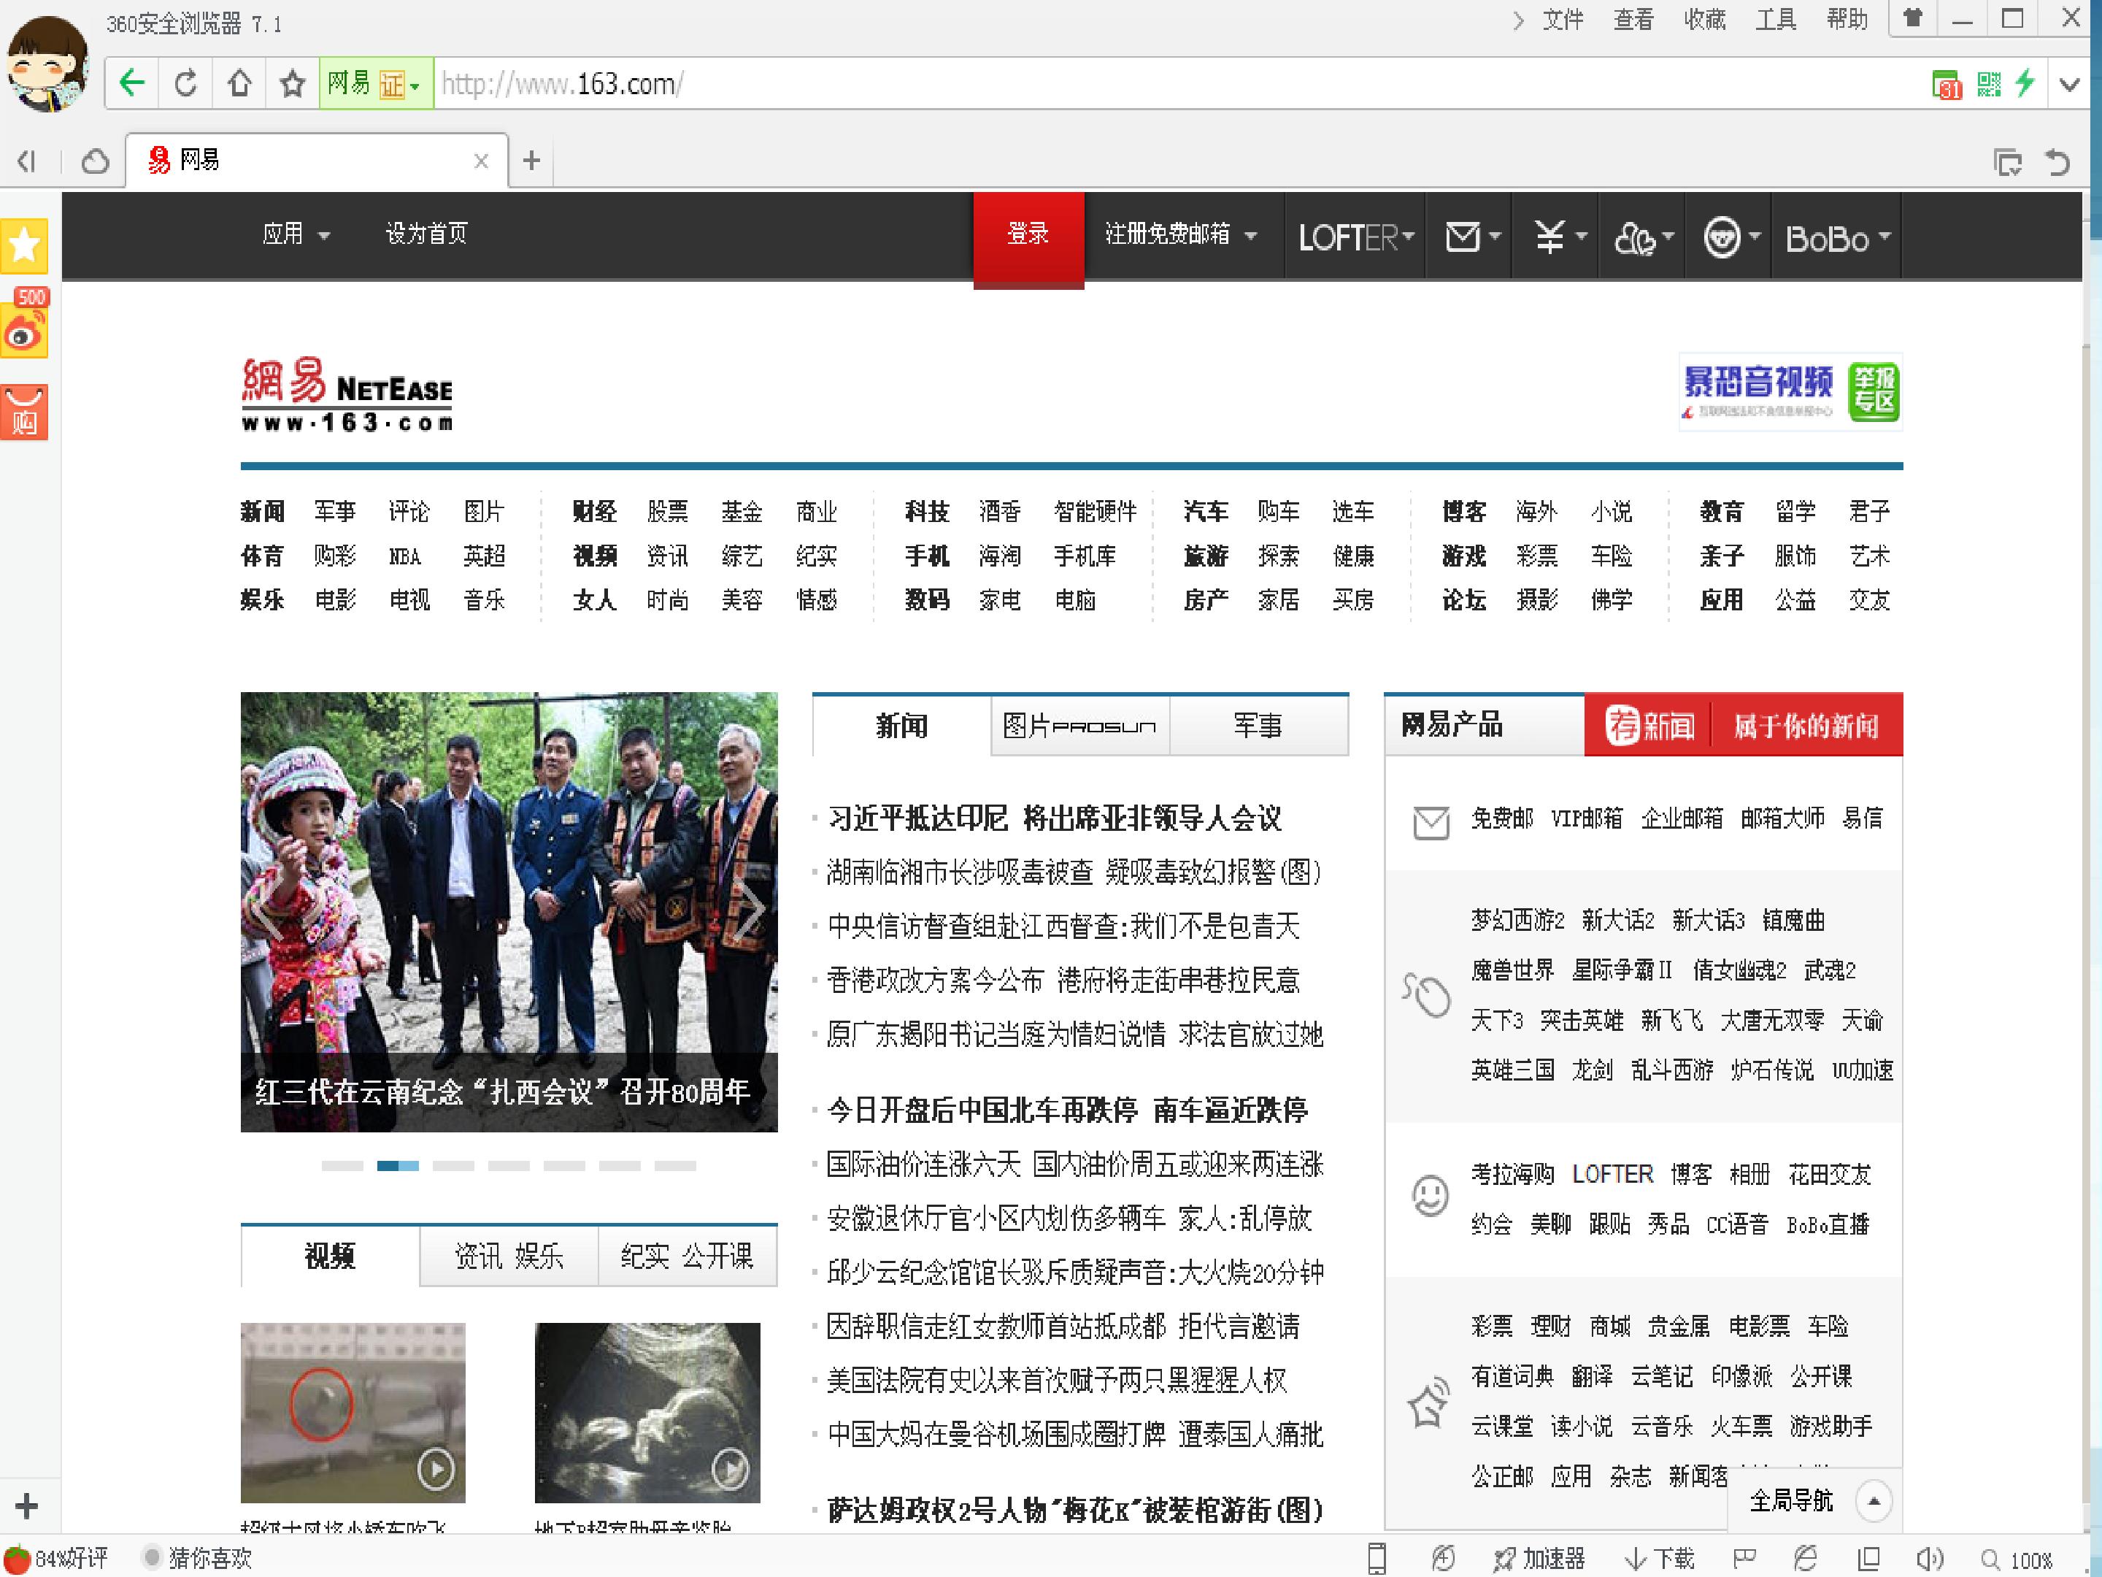Expand address bar history dropdown arrow
Viewport: 2102px width, 1577px height.
click(x=2070, y=84)
